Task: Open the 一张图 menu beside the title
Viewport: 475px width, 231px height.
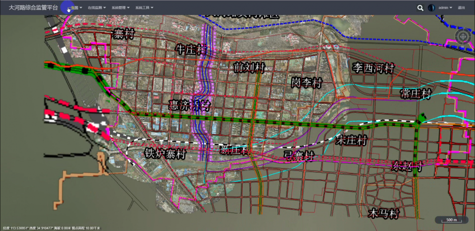Action: pos(76,8)
